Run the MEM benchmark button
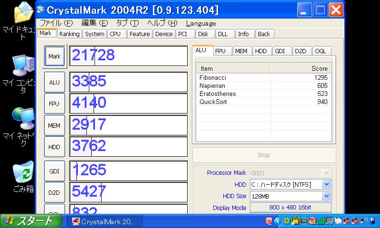Image resolution: width=380 pixels, height=228 pixels. coord(55,125)
